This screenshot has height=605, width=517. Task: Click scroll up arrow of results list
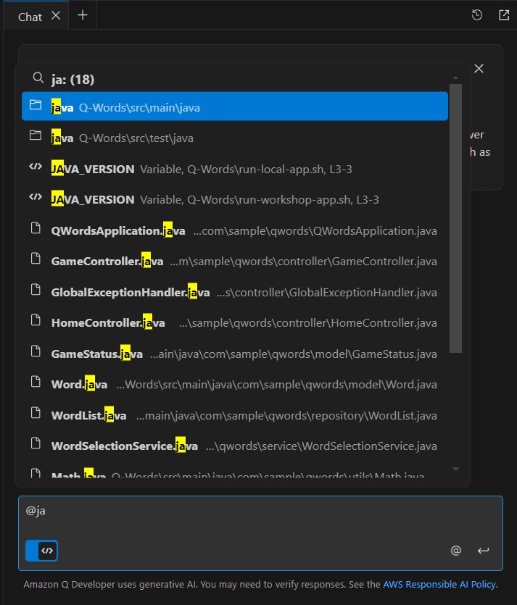[x=455, y=78]
